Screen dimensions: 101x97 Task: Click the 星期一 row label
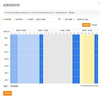tap(7, 38)
